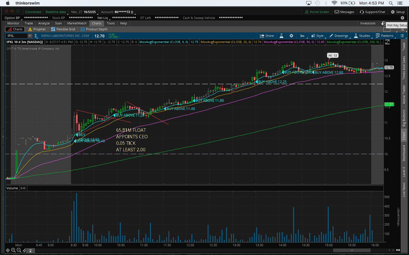Click the chart grid layout square icon
Screen dimensions: 409x255
tap(387, 29)
